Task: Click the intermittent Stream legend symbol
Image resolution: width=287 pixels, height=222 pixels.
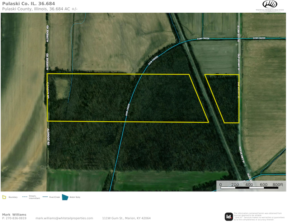Action: (x=25, y=197)
